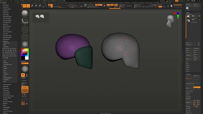Open the Document menu
The height and width of the screenshot is (114, 203).
(x=35, y=3)
